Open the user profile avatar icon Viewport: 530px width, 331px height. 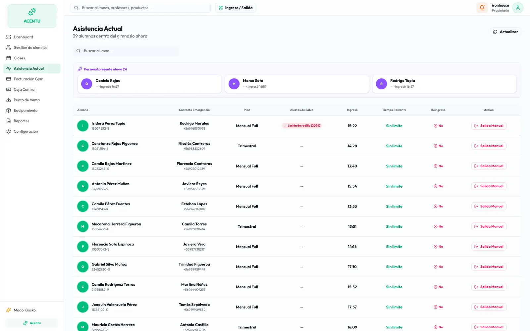point(518,8)
